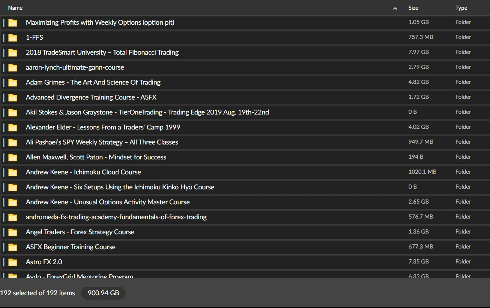The image size is (490, 308).
Task: Click folder icon for ASFX Beginner Training Course
Action: (x=13, y=247)
